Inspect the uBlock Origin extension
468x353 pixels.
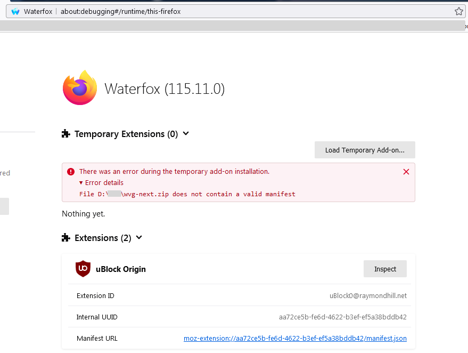coord(385,269)
